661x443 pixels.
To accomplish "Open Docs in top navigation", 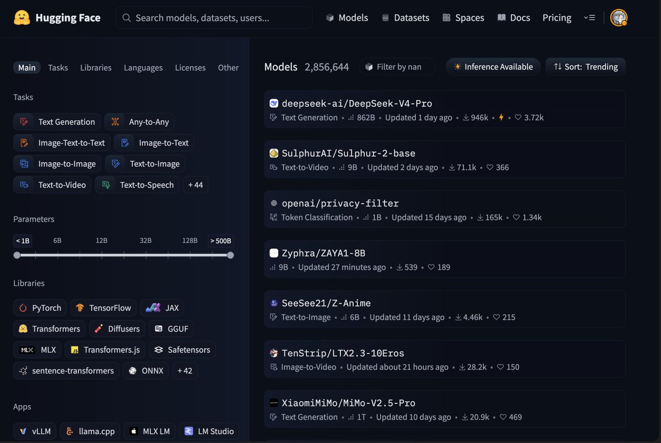I will click(x=513, y=18).
